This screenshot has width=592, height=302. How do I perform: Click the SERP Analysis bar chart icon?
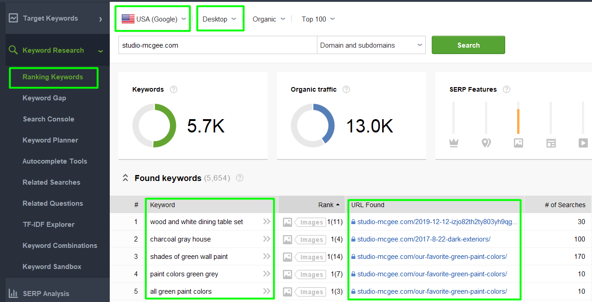tap(13, 294)
